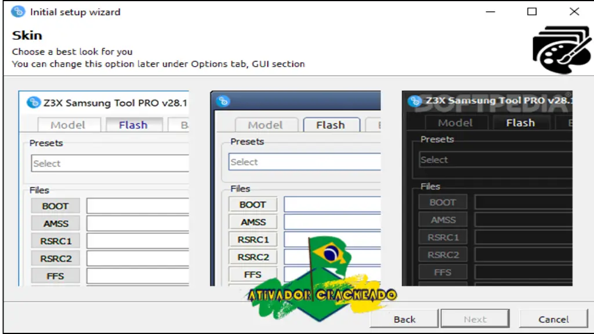This screenshot has width=594, height=334.
Task: Open the Model tab in blue skin preview
Action: [266, 125]
